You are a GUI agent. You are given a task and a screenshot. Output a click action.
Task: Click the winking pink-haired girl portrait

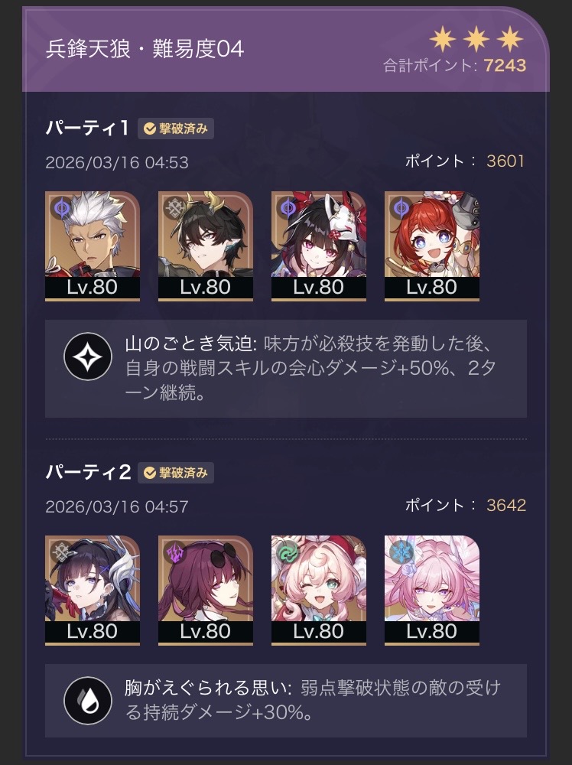coord(318,590)
